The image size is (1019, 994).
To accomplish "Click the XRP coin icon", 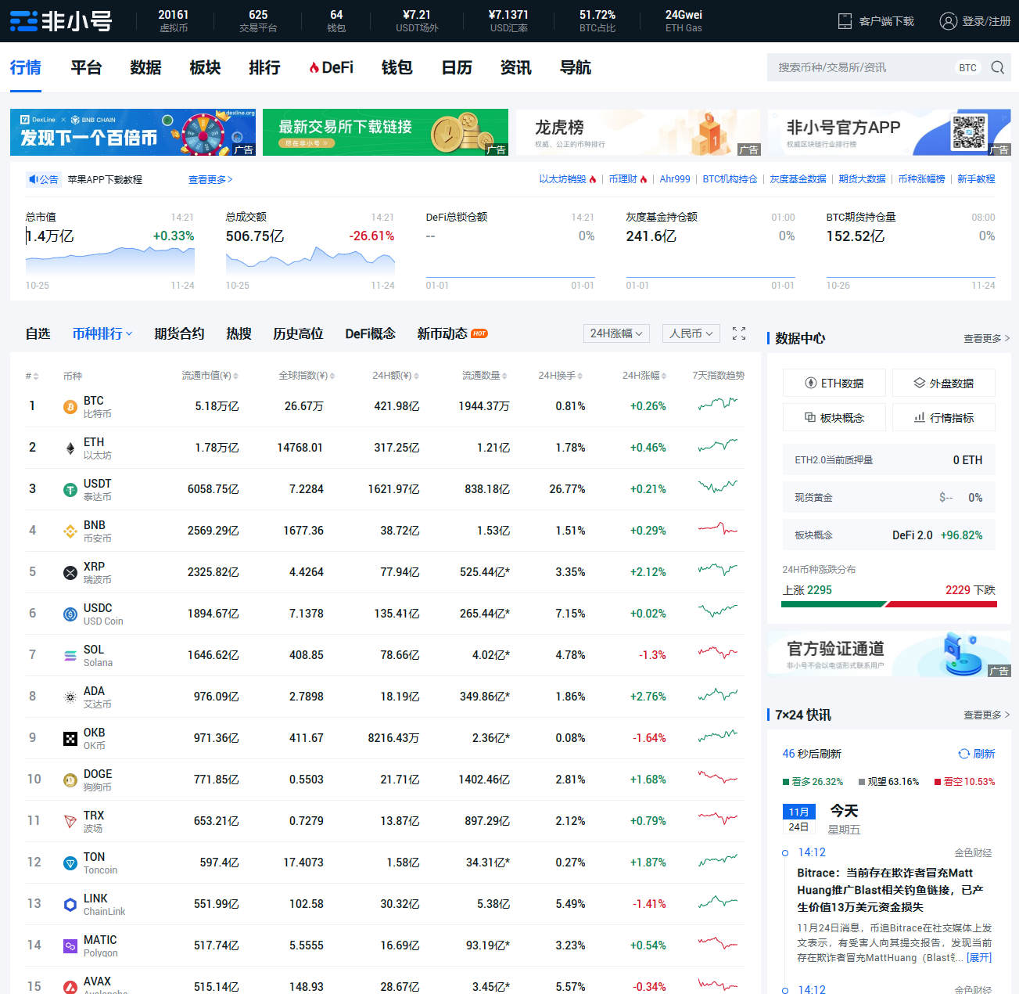I will tap(70, 572).
